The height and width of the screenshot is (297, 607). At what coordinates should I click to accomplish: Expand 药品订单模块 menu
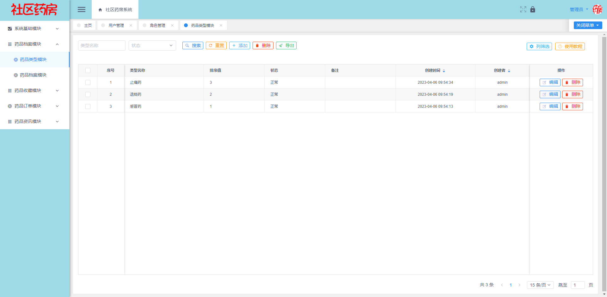(x=35, y=106)
